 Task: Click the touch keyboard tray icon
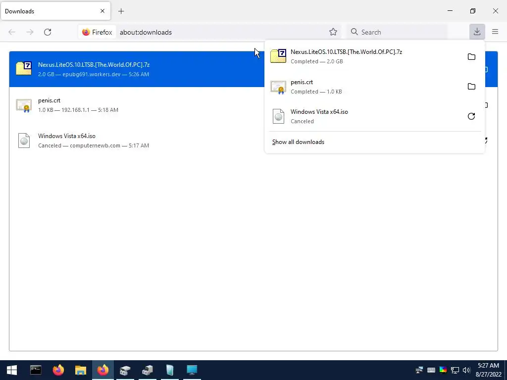coord(431,370)
